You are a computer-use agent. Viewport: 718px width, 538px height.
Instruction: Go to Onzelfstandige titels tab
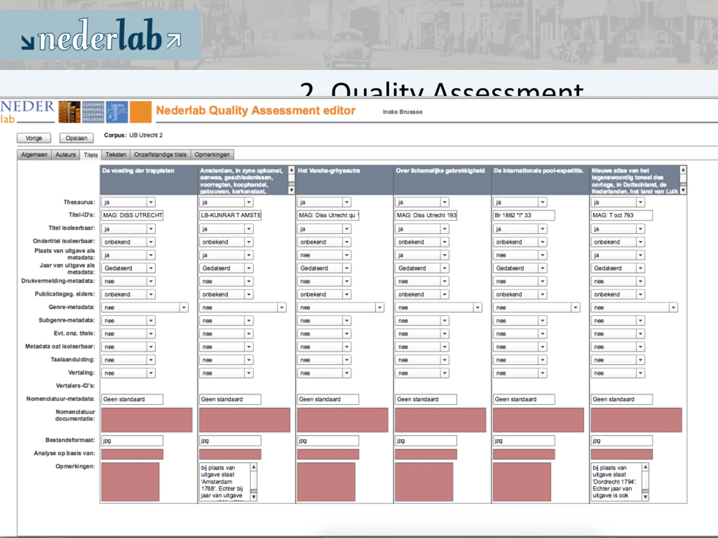[x=160, y=155]
